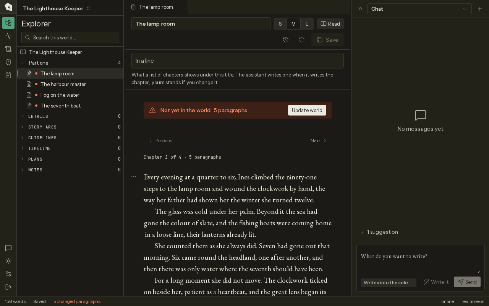Viewport: 489px width, 306px height.
Task: Click the Update world button
Action: pyautogui.click(x=307, y=110)
